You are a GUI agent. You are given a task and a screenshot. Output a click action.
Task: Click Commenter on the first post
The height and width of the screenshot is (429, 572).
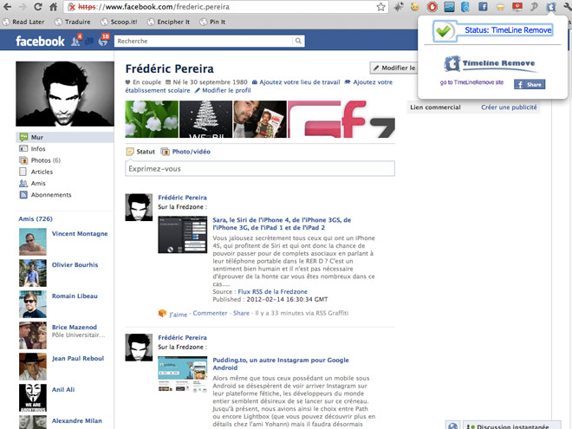[x=210, y=313]
